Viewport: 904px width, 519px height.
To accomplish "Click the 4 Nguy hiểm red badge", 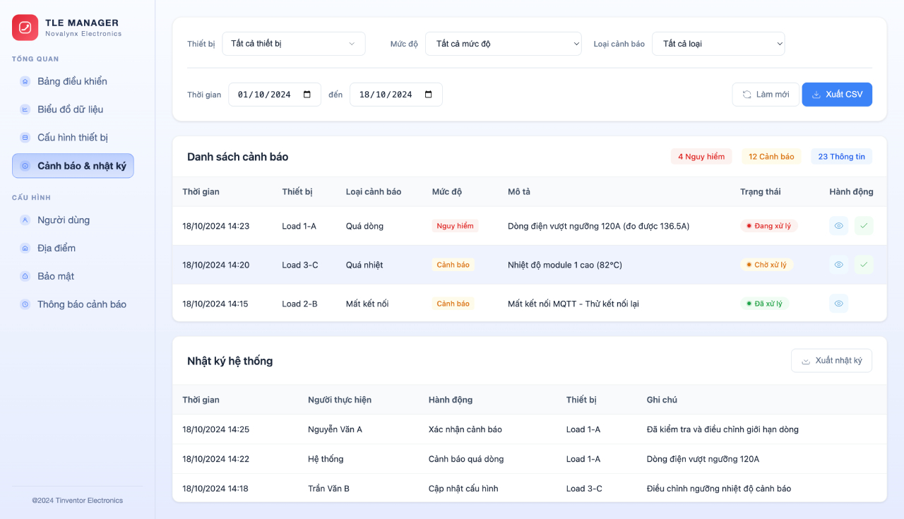I will [701, 157].
